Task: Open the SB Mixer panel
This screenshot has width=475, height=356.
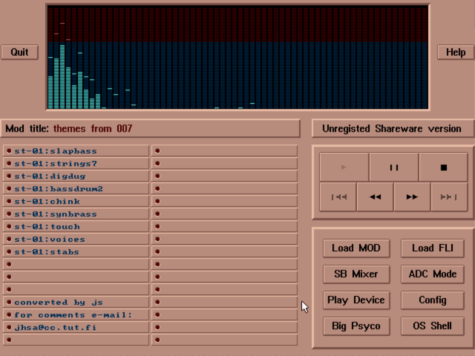Action: click(x=356, y=274)
